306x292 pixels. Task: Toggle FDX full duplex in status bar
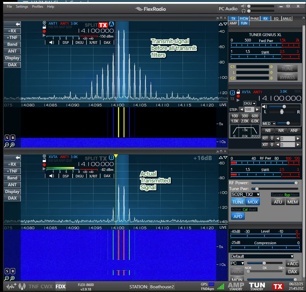tap(60, 287)
